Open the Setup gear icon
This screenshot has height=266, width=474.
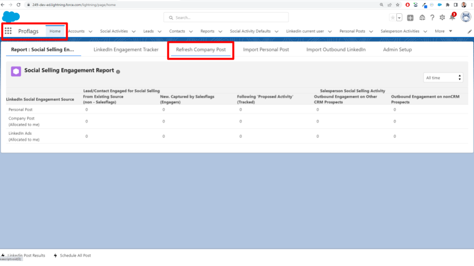pos(442,18)
